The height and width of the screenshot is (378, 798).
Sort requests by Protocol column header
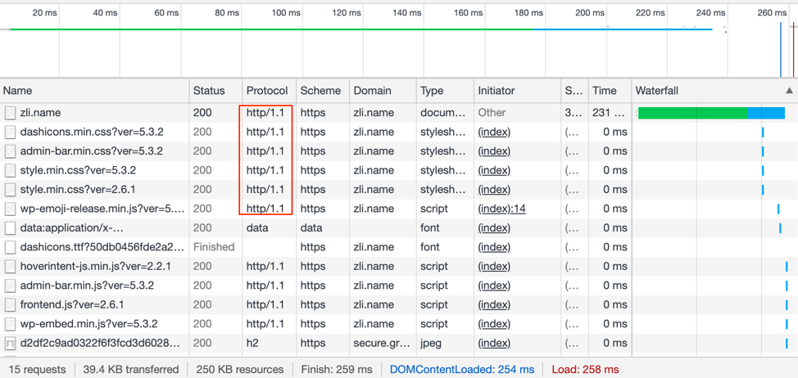tap(267, 91)
